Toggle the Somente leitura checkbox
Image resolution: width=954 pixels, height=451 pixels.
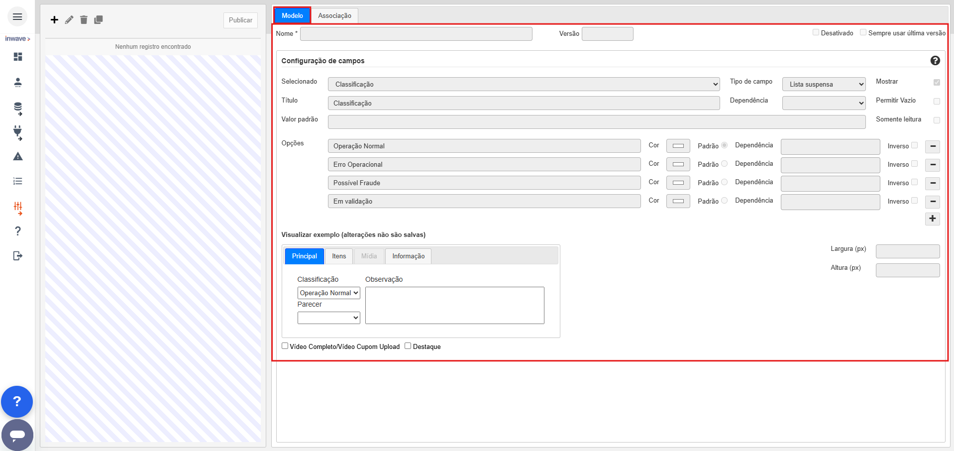[x=937, y=120]
